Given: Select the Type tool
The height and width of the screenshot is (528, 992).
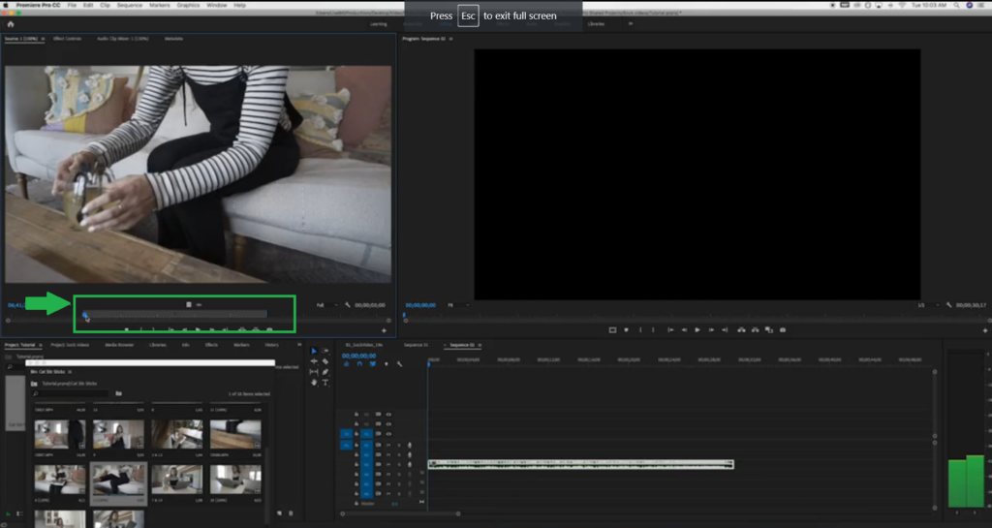Looking at the screenshot, I should [325, 383].
